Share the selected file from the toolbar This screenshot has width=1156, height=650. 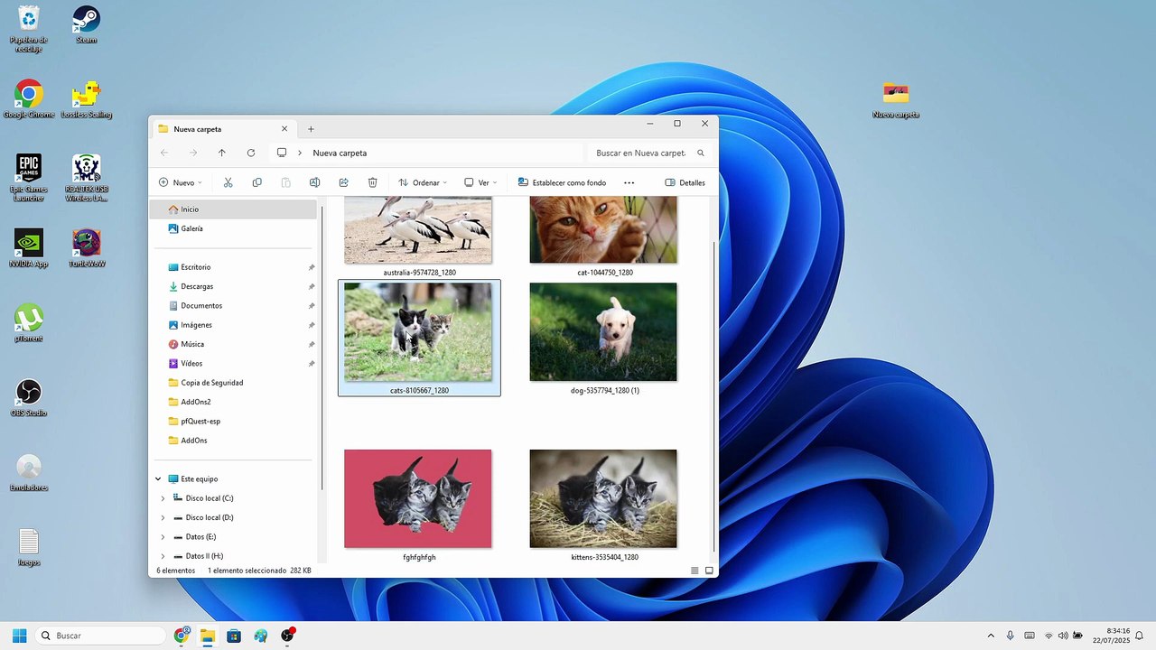[343, 182]
